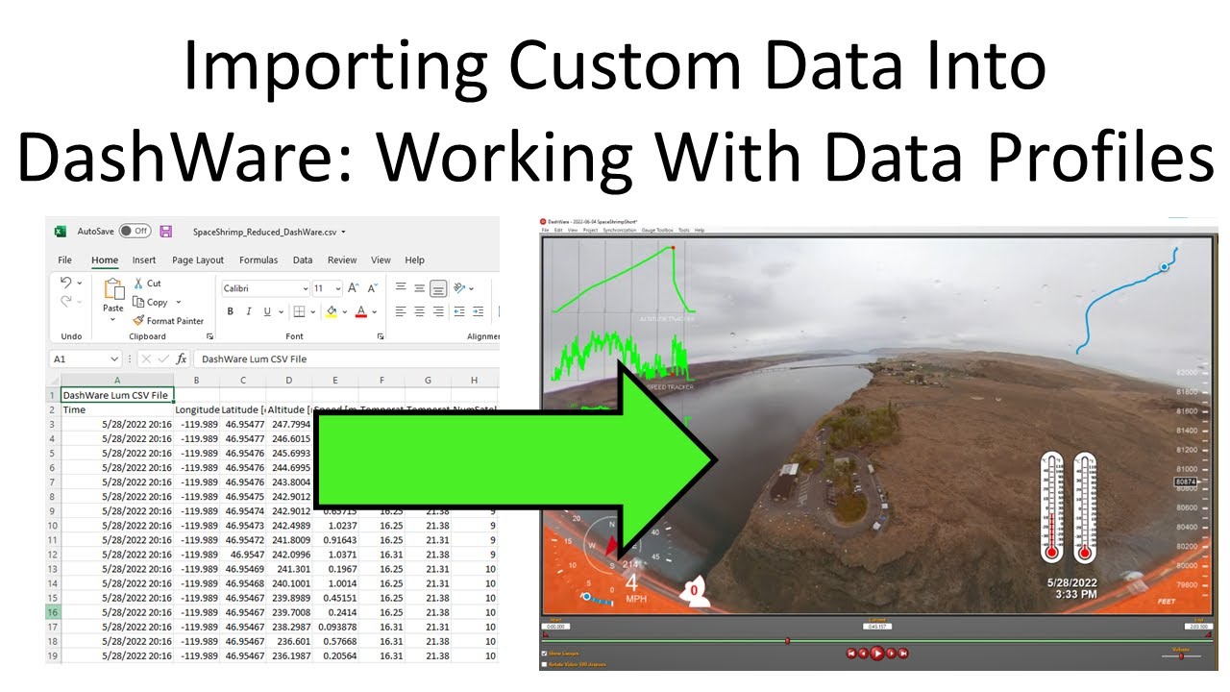This screenshot has height=692, width=1230.
Task: Click the Decrease Indent icon
Action: tap(459, 311)
